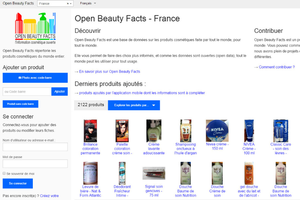Open Shampooing onctueux argan thumbnail
The width and height of the screenshot is (300, 200).
coord(186,131)
